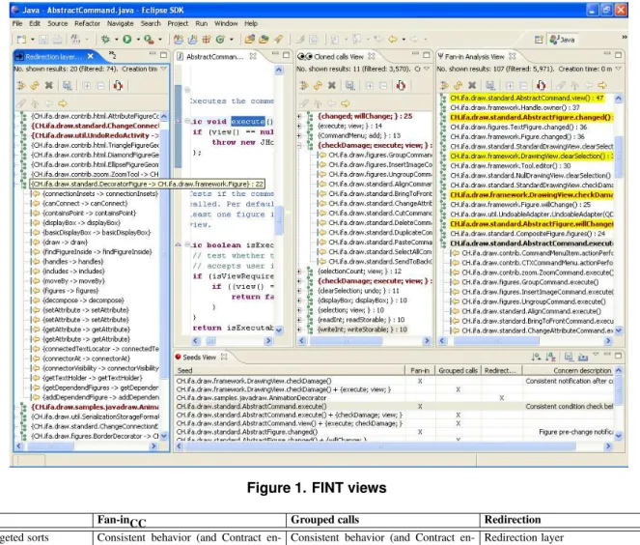Screen dimensions: 640x545
Task: Click the Fan-in column header in Seeds View
Action: point(420,370)
